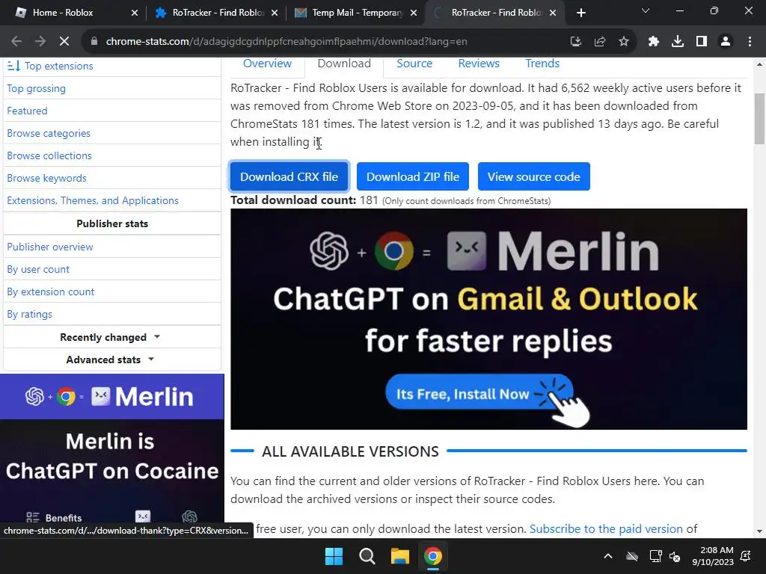Click scrollbar down arrow
The image size is (766, 574).
(x=759, y=531)
